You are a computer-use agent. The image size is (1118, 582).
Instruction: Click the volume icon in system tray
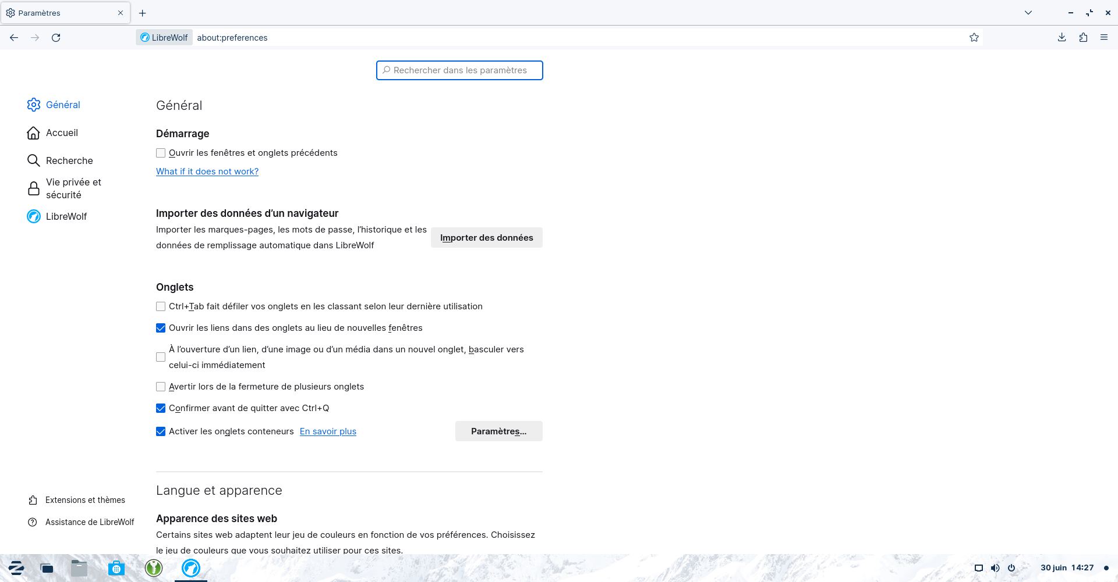995,568
